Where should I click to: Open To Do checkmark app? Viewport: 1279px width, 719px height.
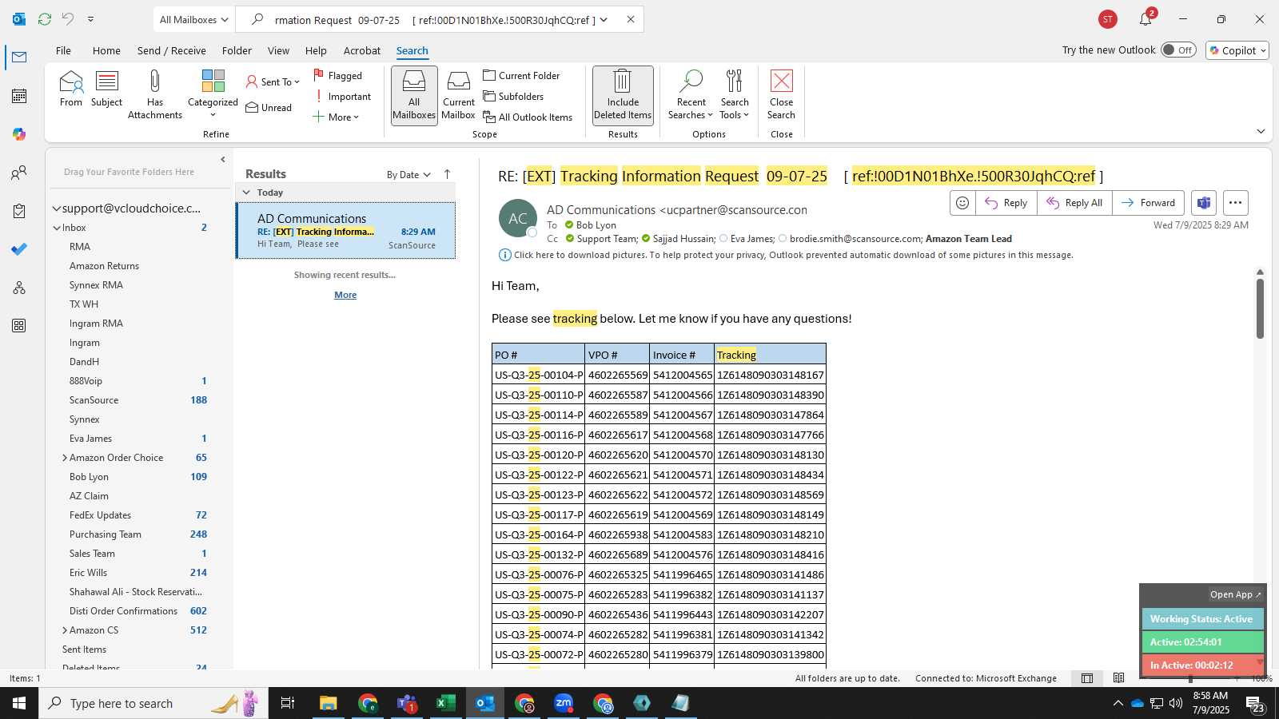click(19, 249)
